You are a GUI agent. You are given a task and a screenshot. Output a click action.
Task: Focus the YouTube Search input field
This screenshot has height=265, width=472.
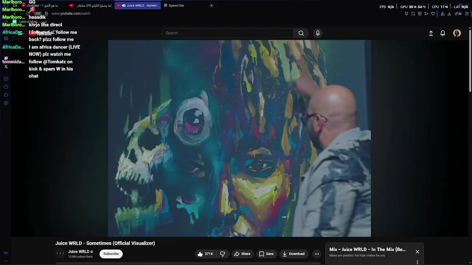(x=228, y=33)
